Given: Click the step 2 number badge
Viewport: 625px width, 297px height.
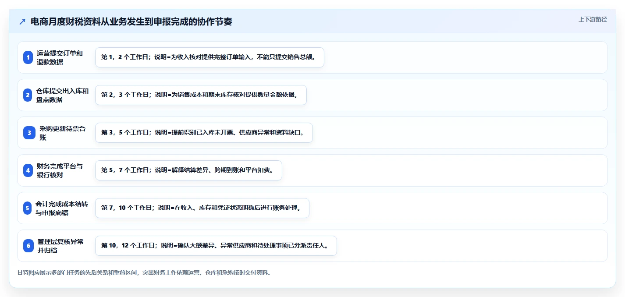Looking at the screenshot, I should tap(28, 95).
